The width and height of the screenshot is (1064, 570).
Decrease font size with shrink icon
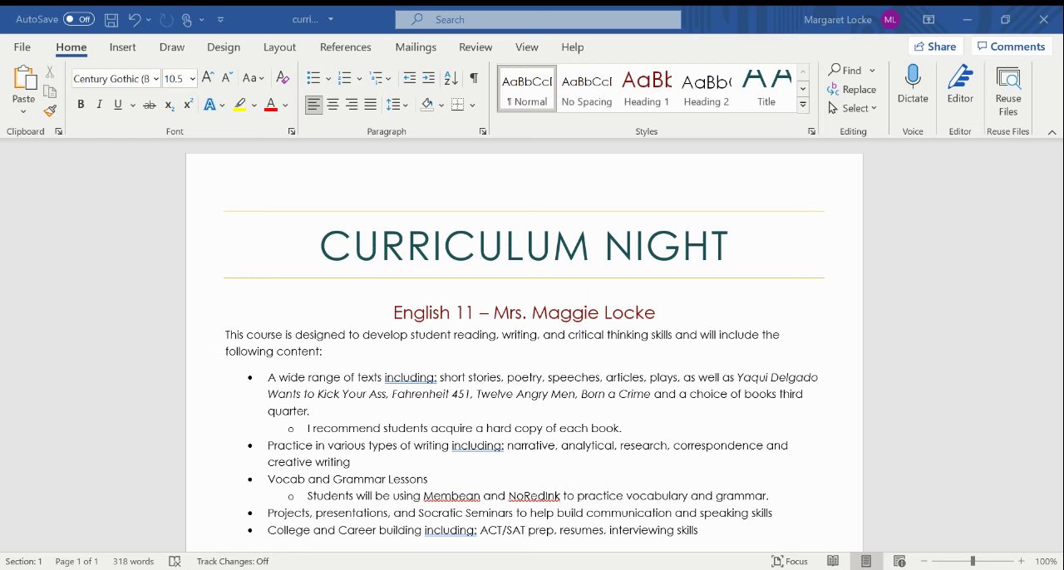tap(227, 77)
